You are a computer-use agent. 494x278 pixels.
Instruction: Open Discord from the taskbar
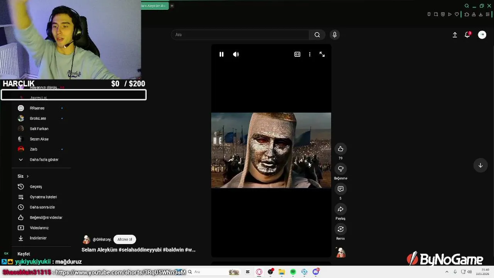tap(316, 272)
